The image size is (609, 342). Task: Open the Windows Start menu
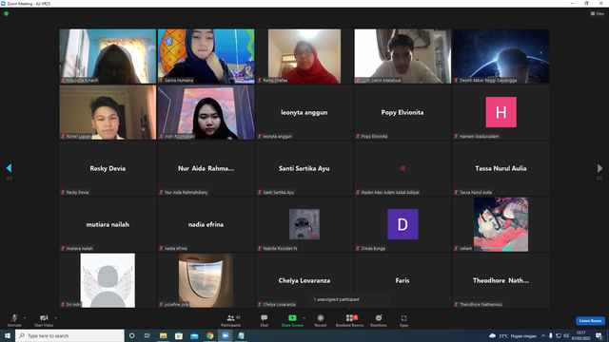(x=8, y=335)
